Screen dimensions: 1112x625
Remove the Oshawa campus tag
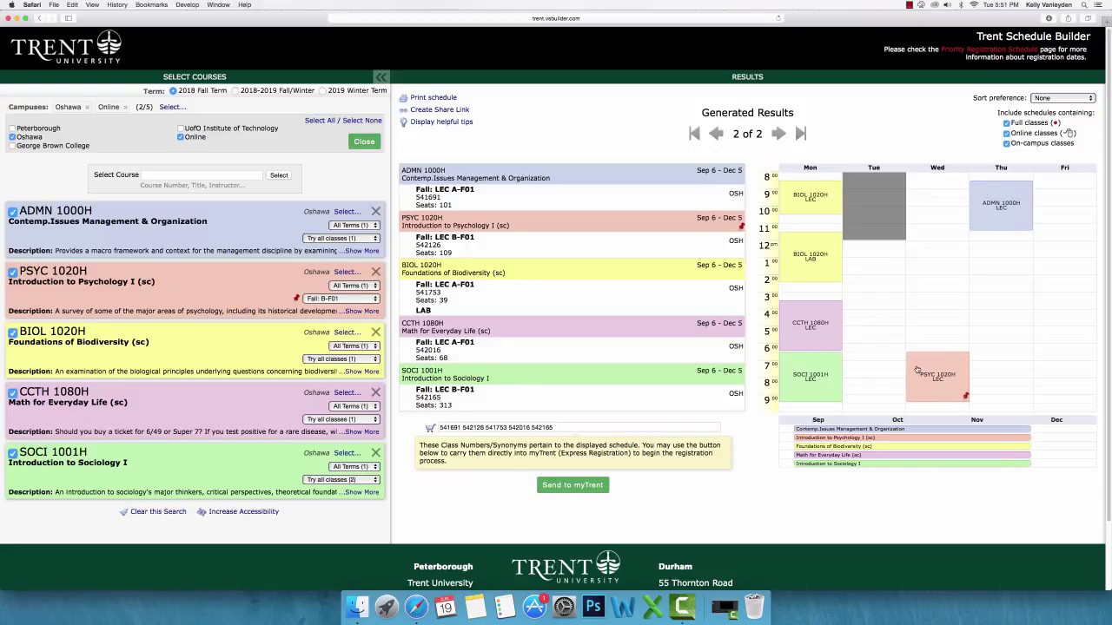[89, 108]
